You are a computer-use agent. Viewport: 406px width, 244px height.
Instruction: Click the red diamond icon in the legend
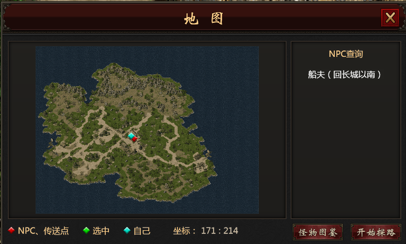(11, 230)
